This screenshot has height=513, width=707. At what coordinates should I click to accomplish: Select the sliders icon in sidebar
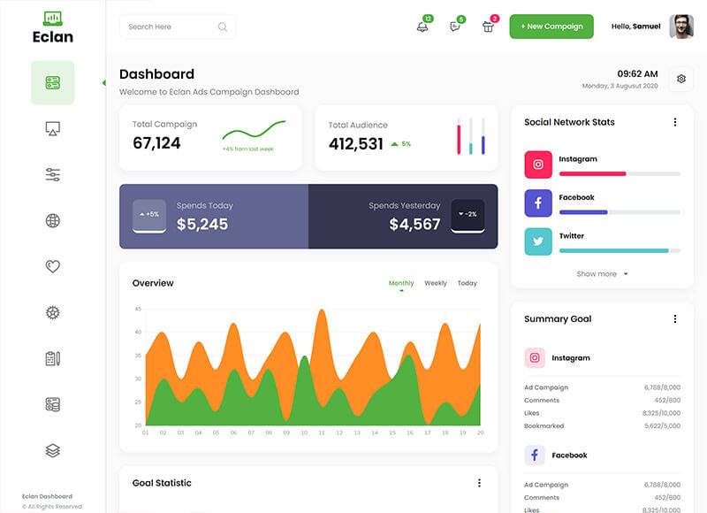coord(52,175)
